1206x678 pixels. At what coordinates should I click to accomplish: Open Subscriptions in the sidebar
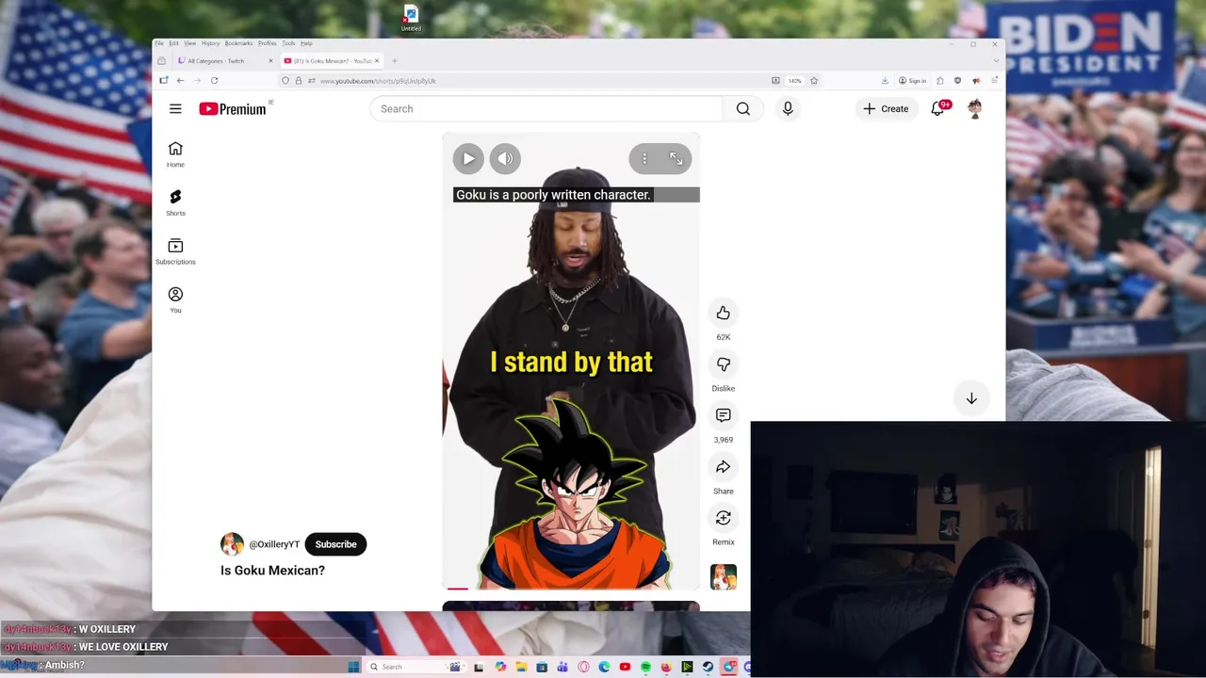pos(175,251)
